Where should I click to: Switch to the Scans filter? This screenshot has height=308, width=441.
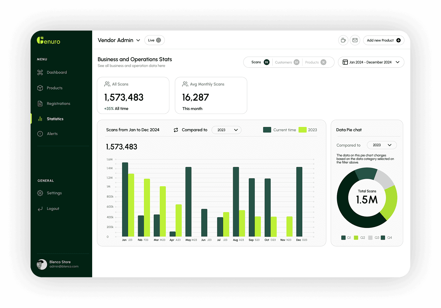260,62
